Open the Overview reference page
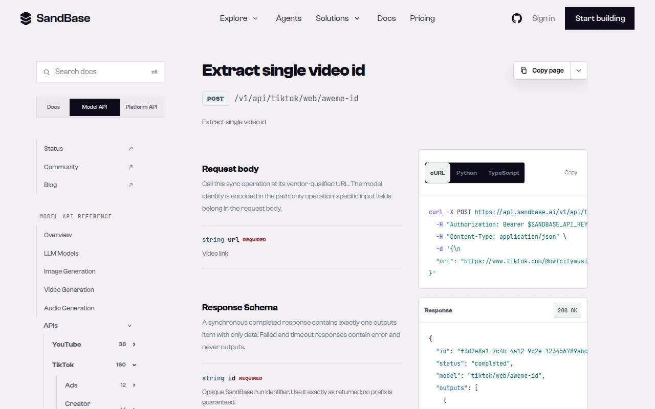This screenshot has width=655, height=409. 58,235
